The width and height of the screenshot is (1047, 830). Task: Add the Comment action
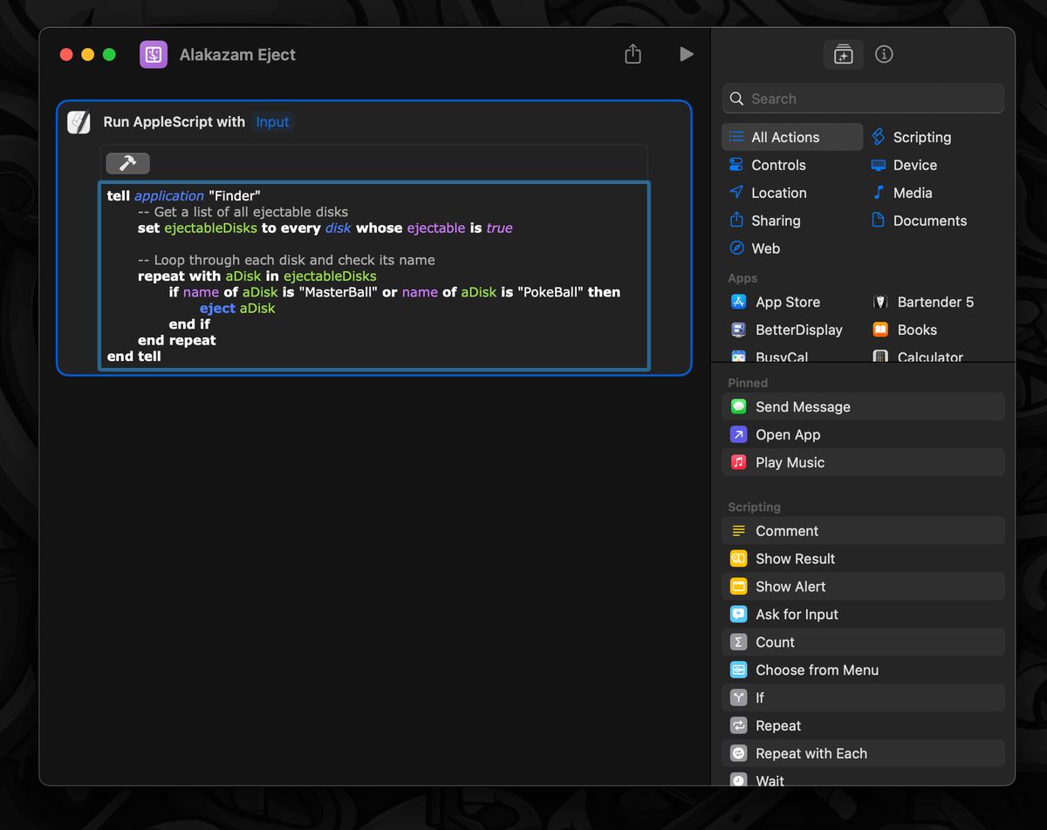click(x=863, y=530)
